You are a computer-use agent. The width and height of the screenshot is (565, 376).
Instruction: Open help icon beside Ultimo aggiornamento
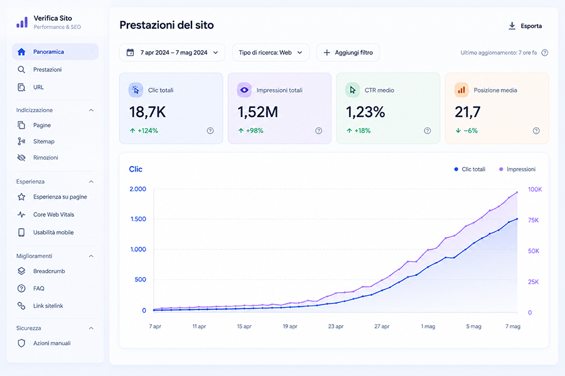pos(545,53)
